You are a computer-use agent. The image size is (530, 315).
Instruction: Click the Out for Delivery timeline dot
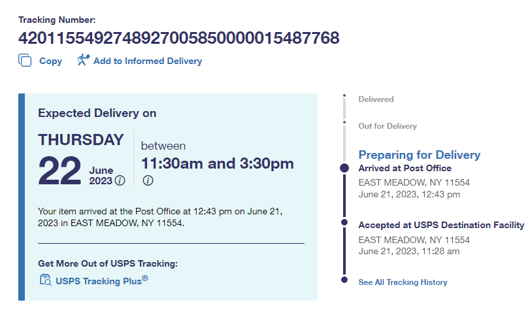pyautogui.click(x=344, y=122)
